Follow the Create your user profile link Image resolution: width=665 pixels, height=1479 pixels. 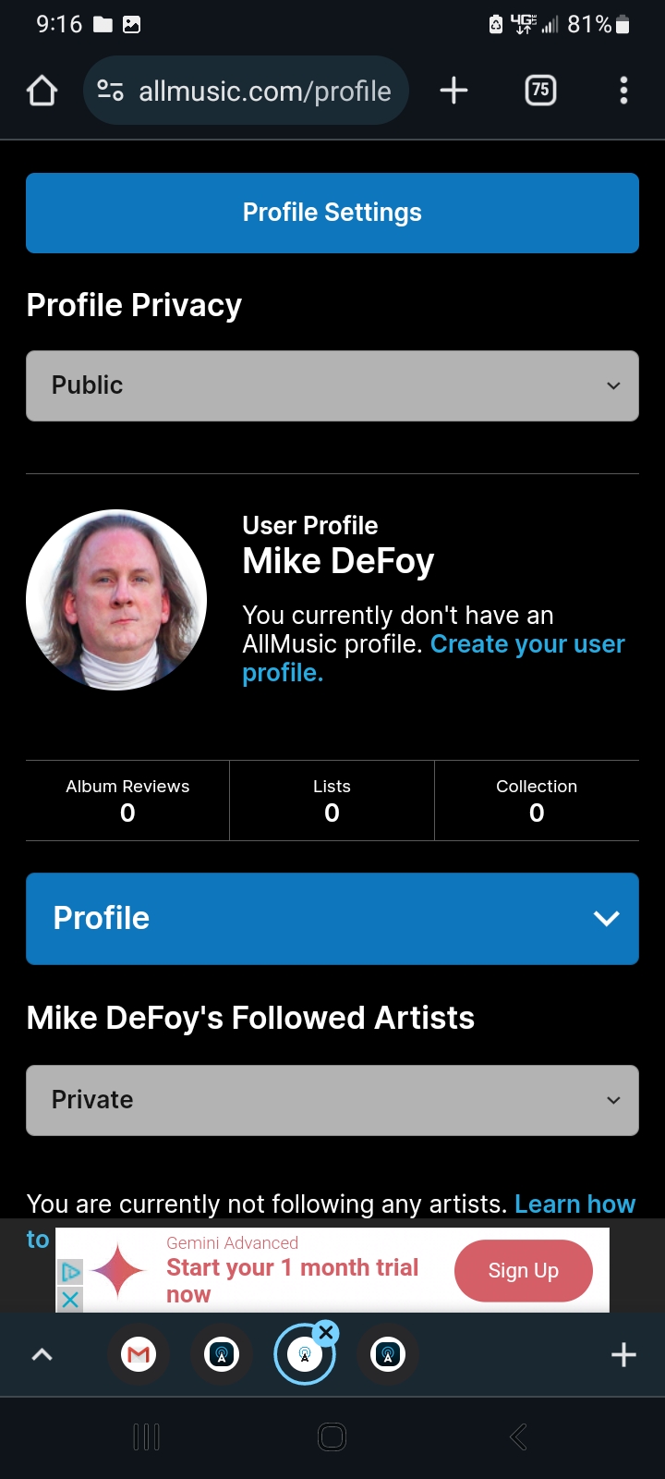(x=526, y=644)
